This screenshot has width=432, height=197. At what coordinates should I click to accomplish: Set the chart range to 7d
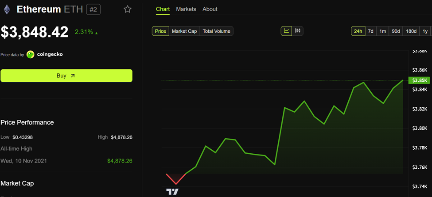pyautogui.click(x=370, y=31)
